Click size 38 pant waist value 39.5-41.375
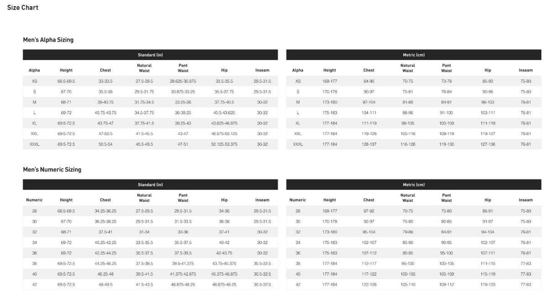The width and height of the screenshot is (554, 304). pos(183,263)
